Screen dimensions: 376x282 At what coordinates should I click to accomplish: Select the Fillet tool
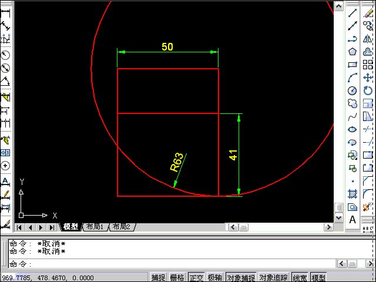pyautogui.click(x=368, y=194)
